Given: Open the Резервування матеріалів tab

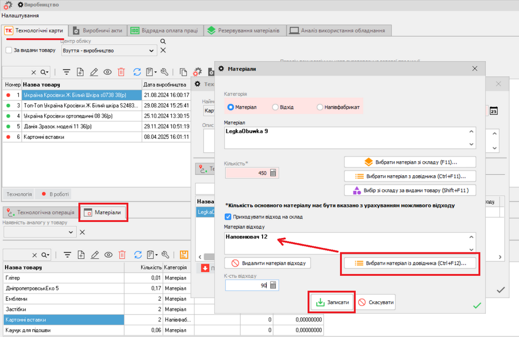Looking at the screenshot, I should (243, 31).
